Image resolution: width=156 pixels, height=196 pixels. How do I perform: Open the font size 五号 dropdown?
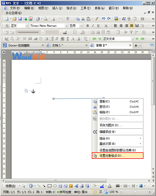click(x=82, y=26)
